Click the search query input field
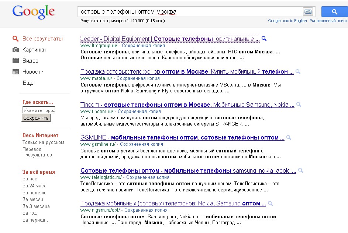 [190, 12]
